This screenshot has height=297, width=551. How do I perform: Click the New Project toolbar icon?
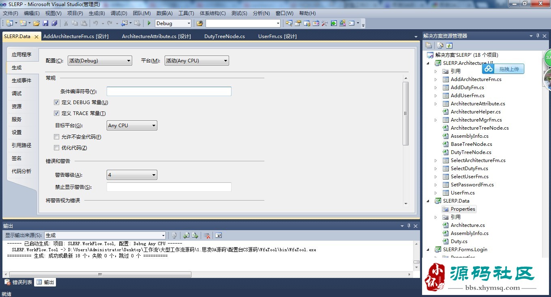(x=9, y=23)
